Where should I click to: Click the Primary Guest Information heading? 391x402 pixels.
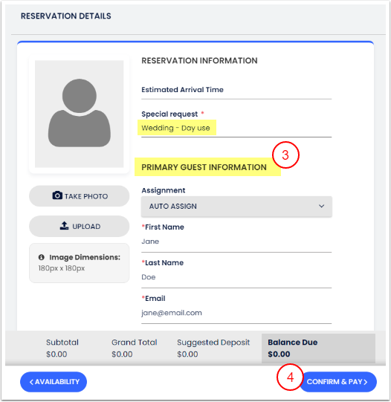(x=204, y=167)
